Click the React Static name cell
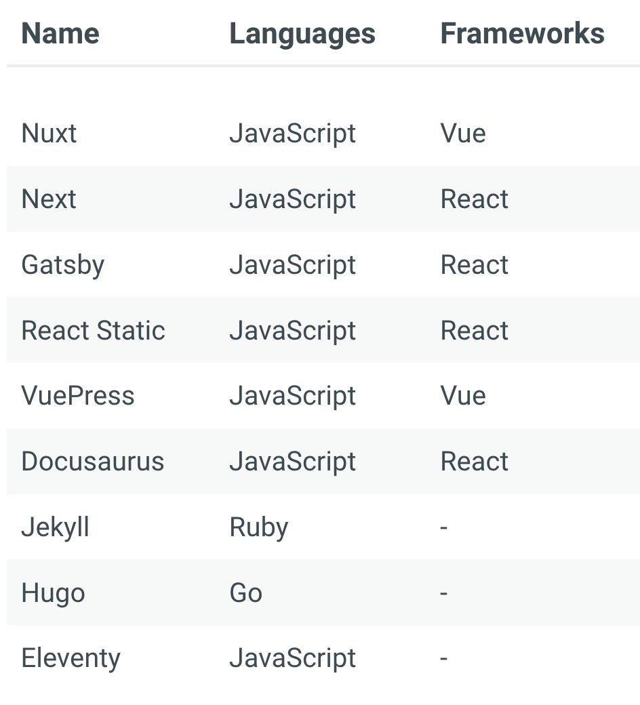This screenshot has width=640, height=705. [93, 331]
